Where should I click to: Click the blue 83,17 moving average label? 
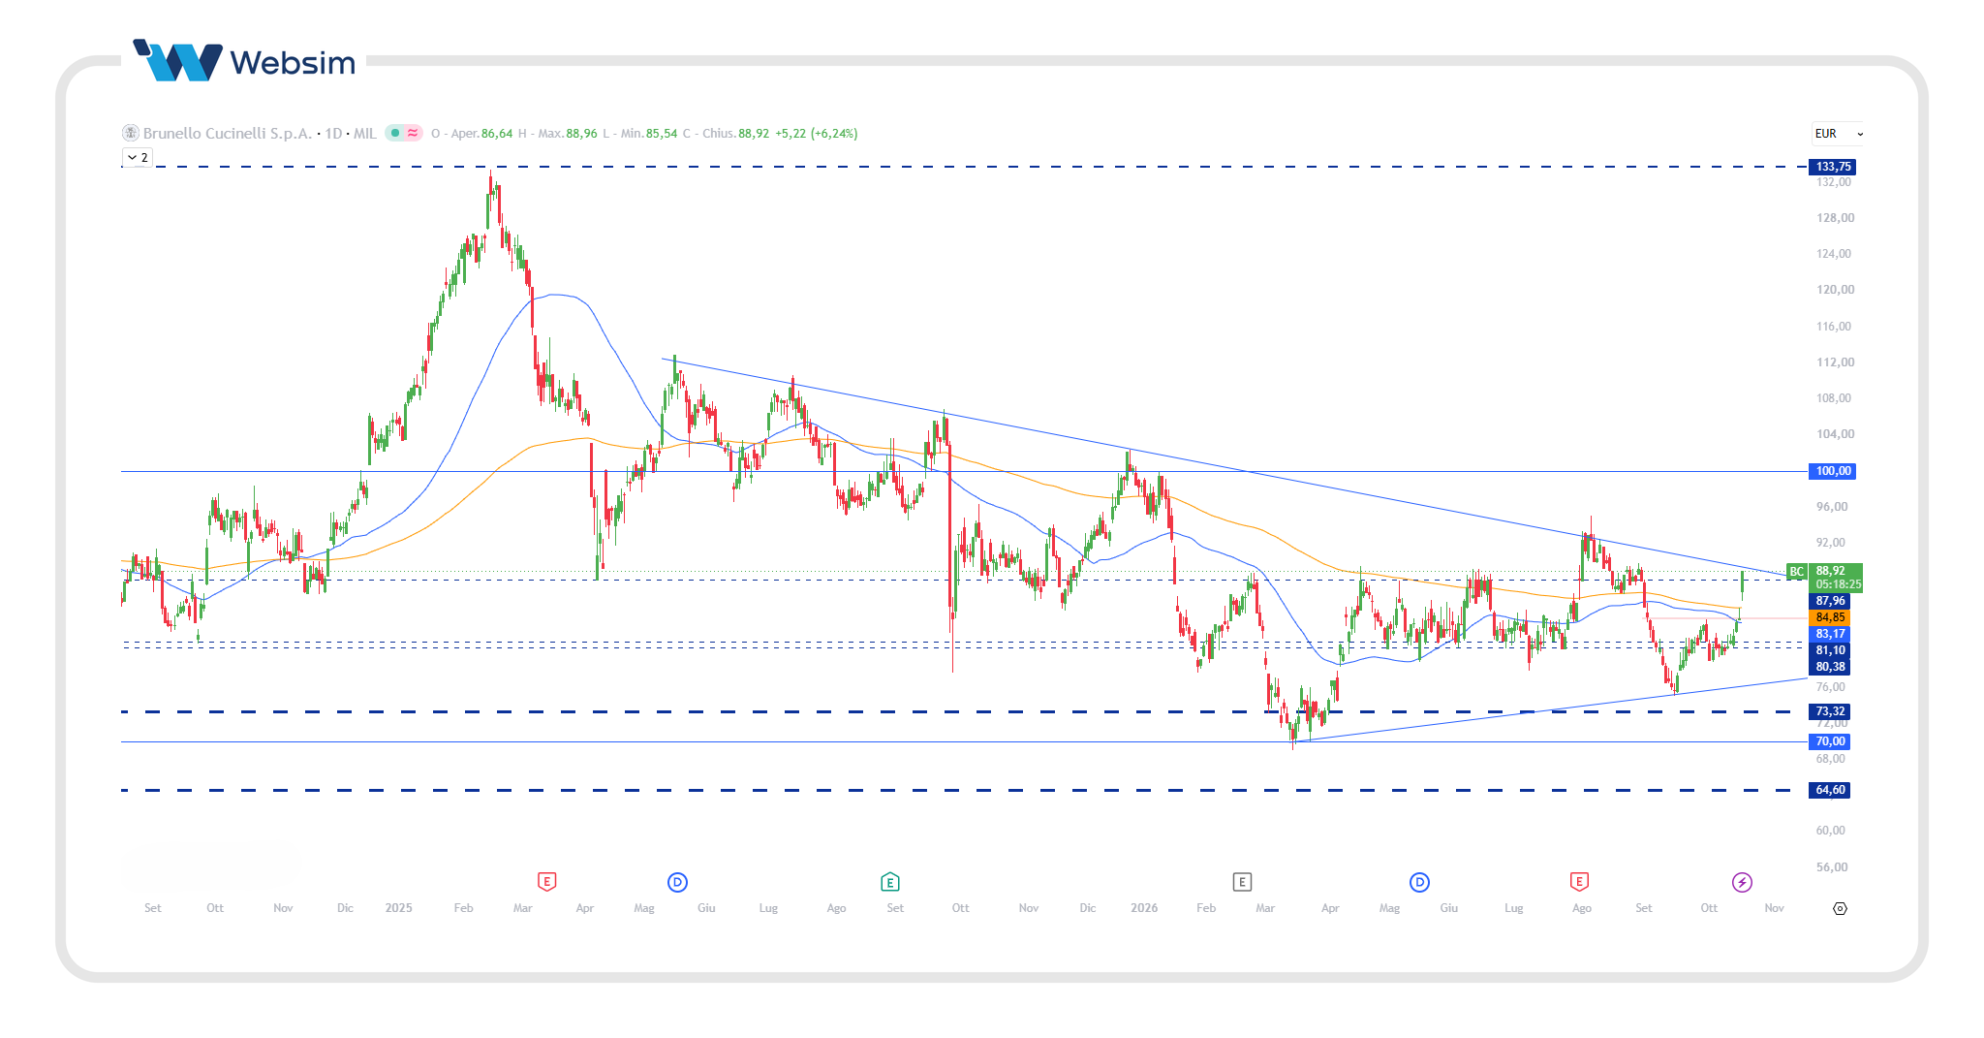pos(1830,634)
